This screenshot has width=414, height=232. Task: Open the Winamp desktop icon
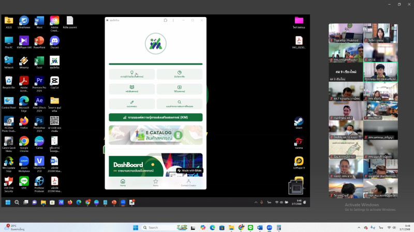point(24,63)
